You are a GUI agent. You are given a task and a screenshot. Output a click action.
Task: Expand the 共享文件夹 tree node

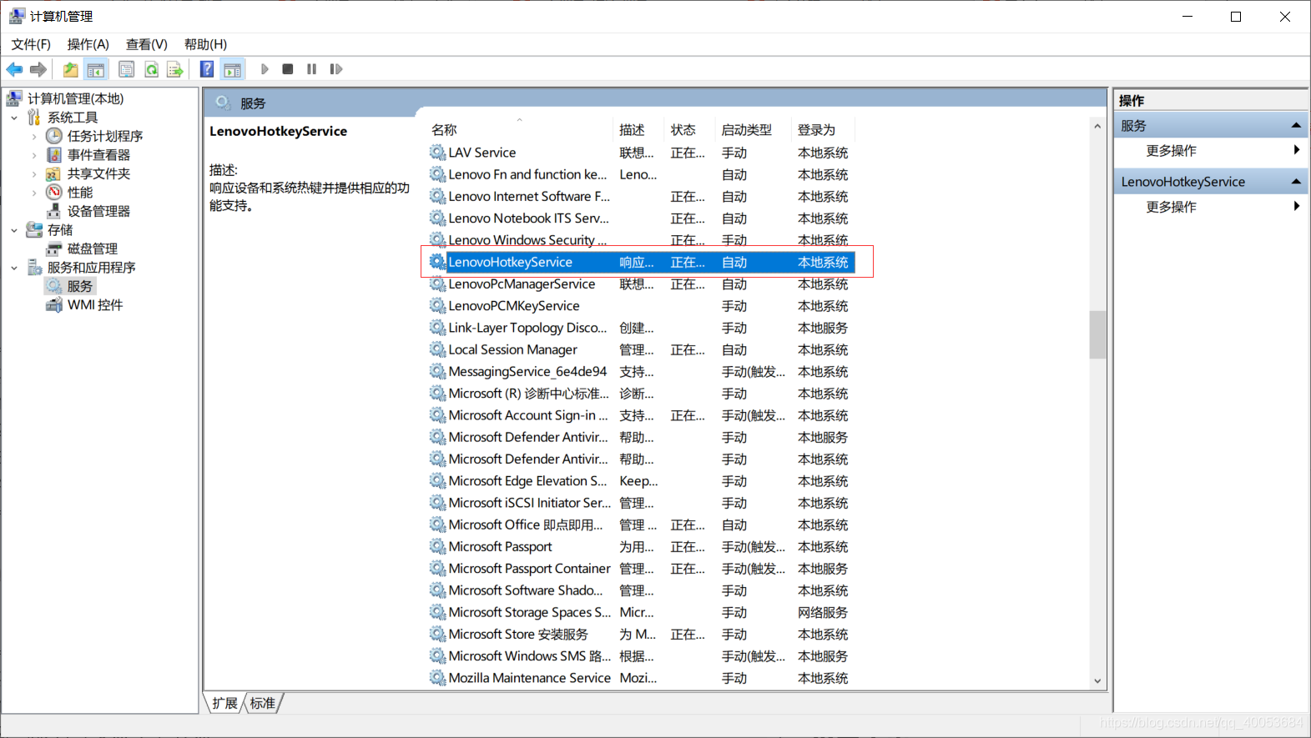click(34, 173)
